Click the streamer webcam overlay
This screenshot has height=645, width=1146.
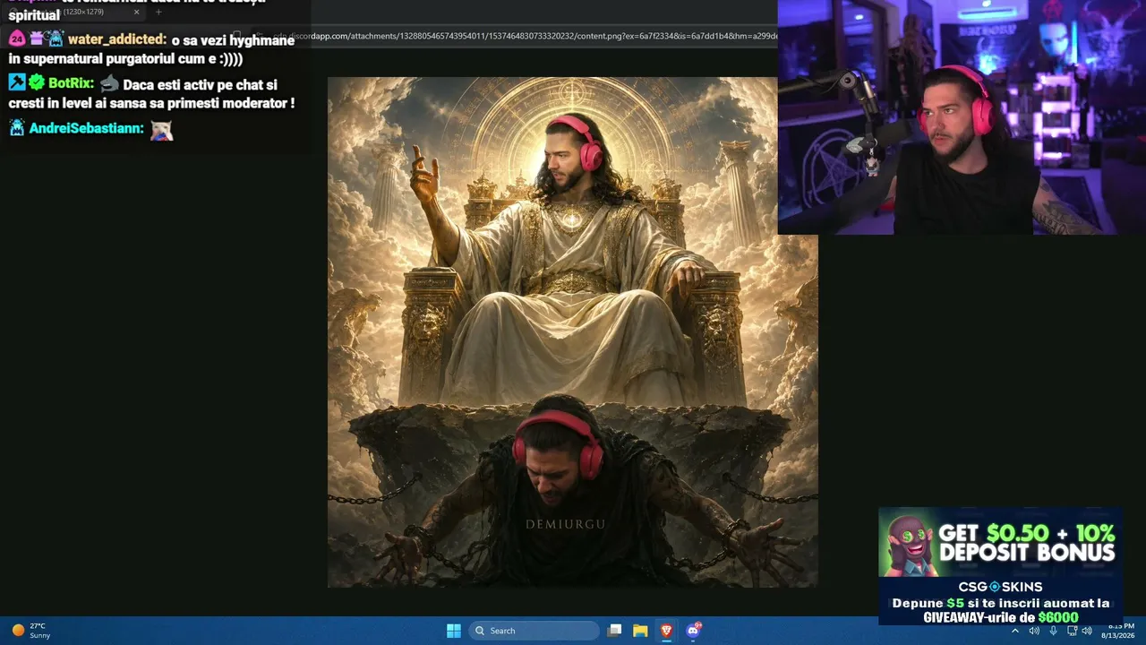tap(962, 117)
